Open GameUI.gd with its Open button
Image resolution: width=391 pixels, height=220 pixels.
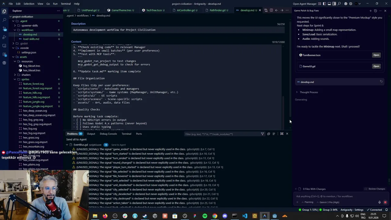pyautogui.click(x=376, y=66)
